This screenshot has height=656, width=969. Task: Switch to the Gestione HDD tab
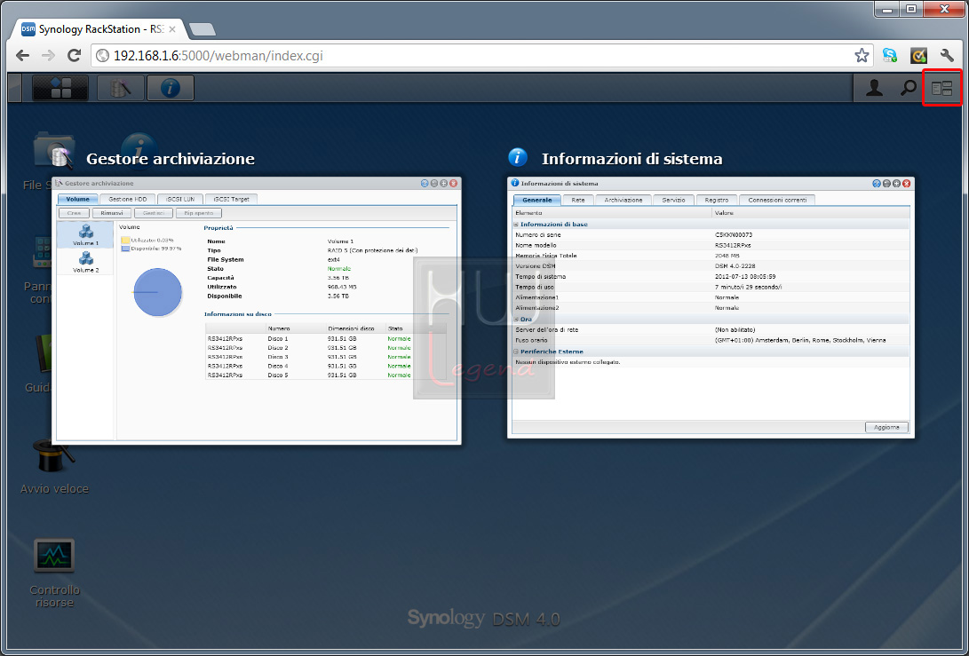[x=128, y=199]
